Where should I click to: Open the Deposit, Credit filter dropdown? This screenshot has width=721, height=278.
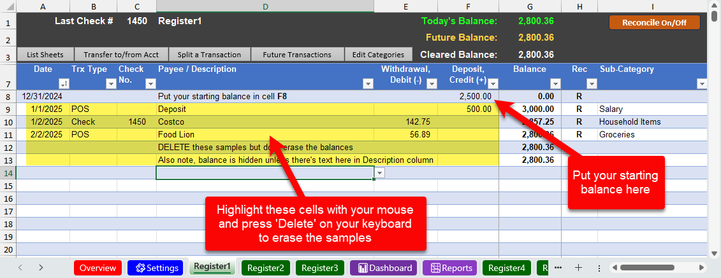click(493, 84)
